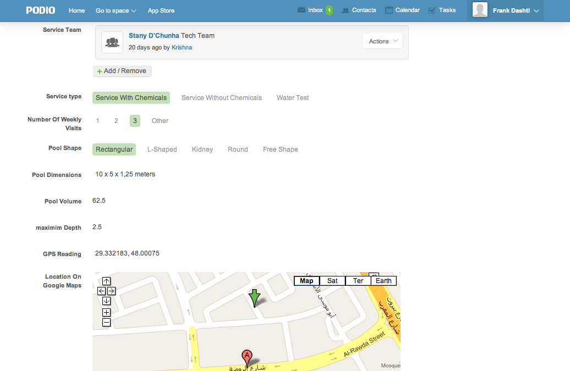Pan the map right with arrow control
Screen dimensions: 570x371
[x=111, y=291]
